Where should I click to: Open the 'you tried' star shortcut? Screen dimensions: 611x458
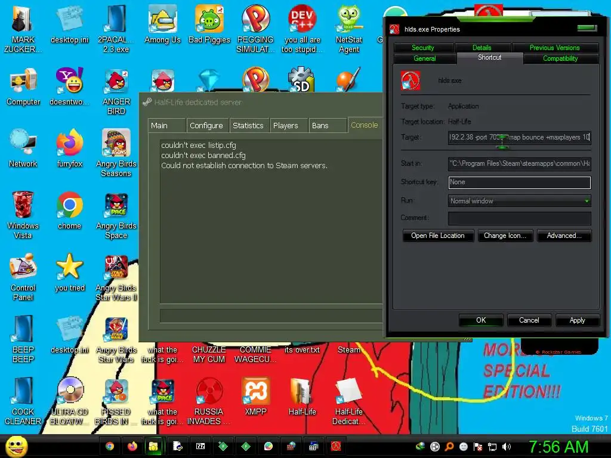click(69, 273)
